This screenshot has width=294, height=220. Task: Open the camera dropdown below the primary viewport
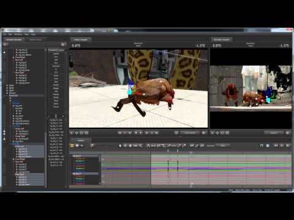click(190, 133)
